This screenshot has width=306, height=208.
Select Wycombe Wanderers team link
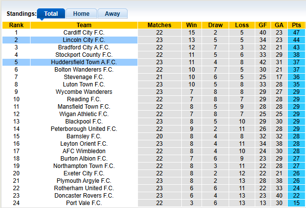84,92
